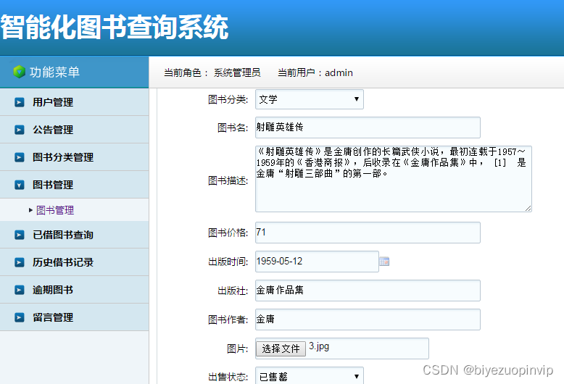564x384 pixels.
Task: Click the 图书分类: label
Action: click(228, 99)
